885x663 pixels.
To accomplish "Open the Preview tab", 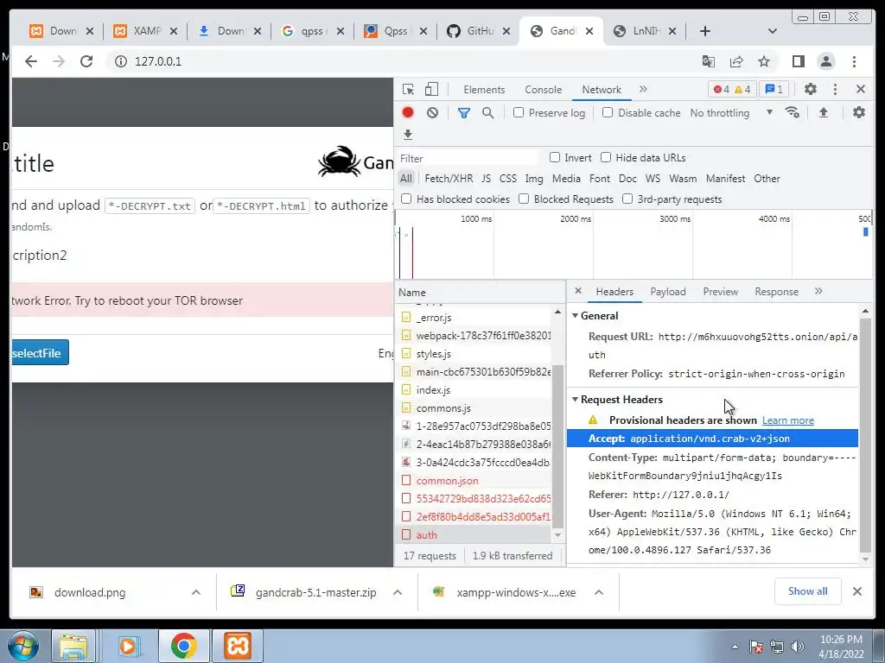I will coord(720,292).
